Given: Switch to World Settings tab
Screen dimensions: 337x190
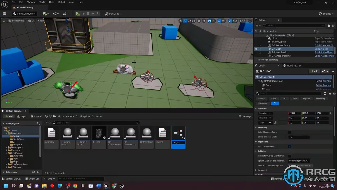Looking at the screenshot, I should click(292, 65).
